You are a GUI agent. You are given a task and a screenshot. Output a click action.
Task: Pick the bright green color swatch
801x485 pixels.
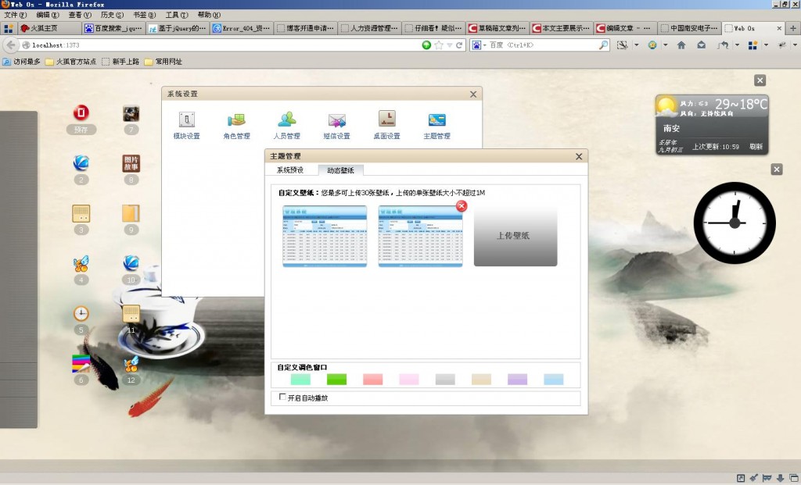pyautogui.click(x=336, y=379)
